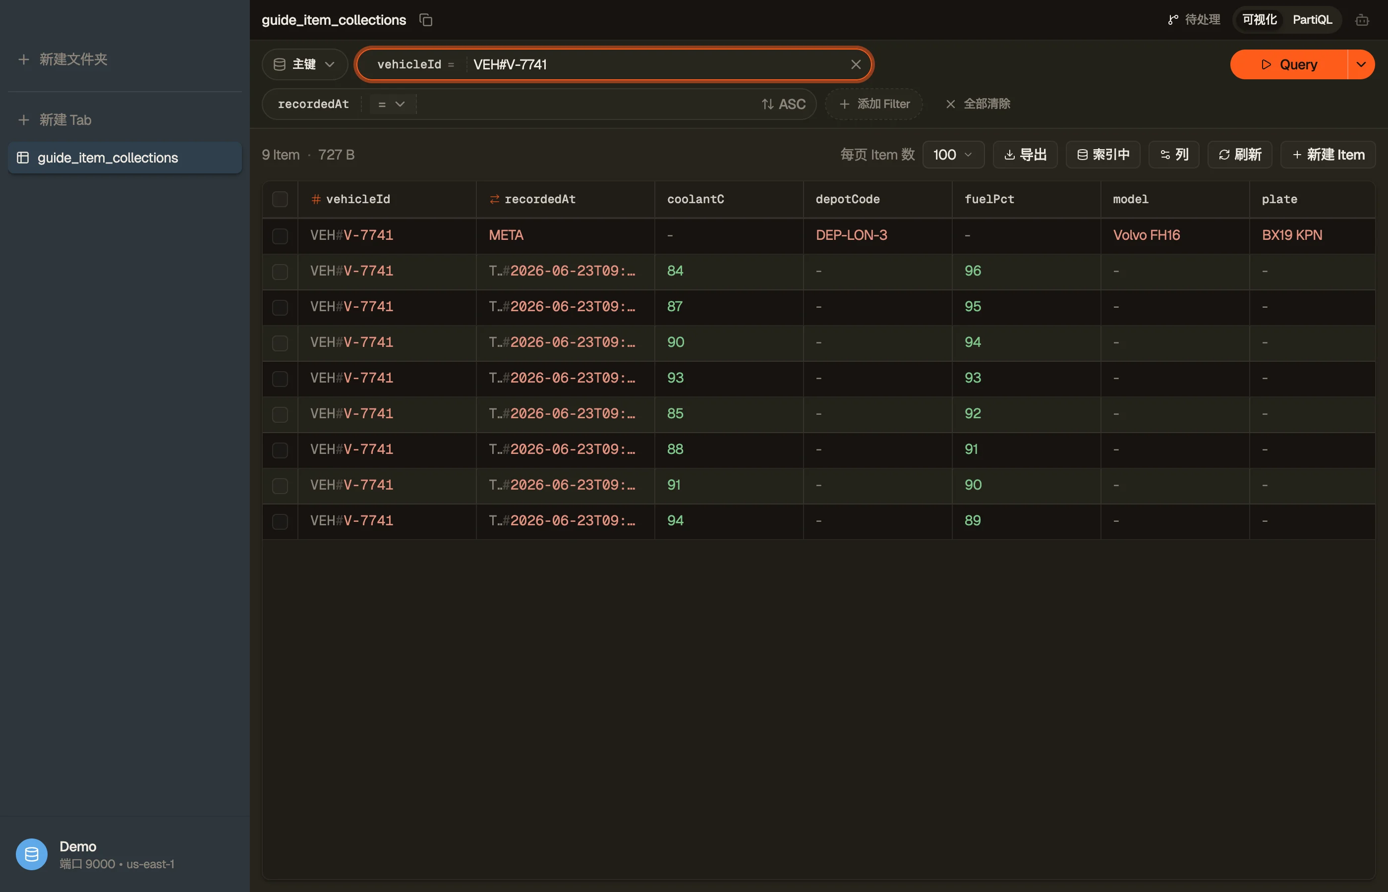This screenshot has width=1388, height=892.
Task: Switch to the PartiQL tab
Action: coord(1312,20)
